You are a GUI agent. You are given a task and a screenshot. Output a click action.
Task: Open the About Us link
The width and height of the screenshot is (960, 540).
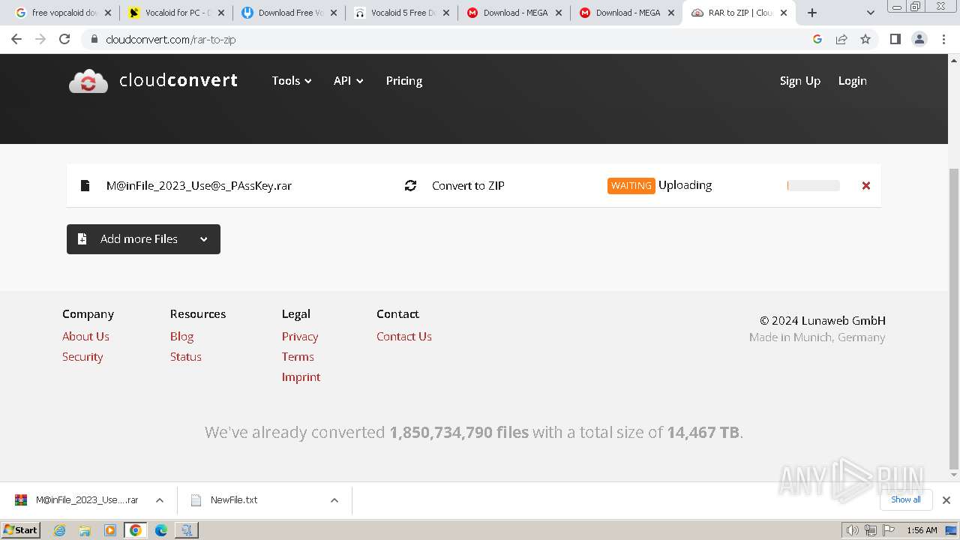pos(85,336)
